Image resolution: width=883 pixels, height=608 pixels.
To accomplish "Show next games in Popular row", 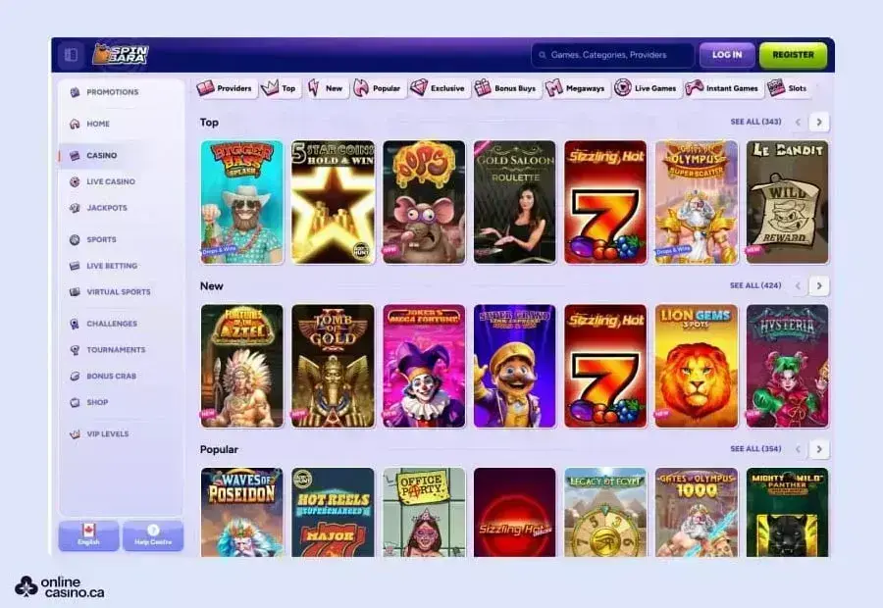I will 819,449.
